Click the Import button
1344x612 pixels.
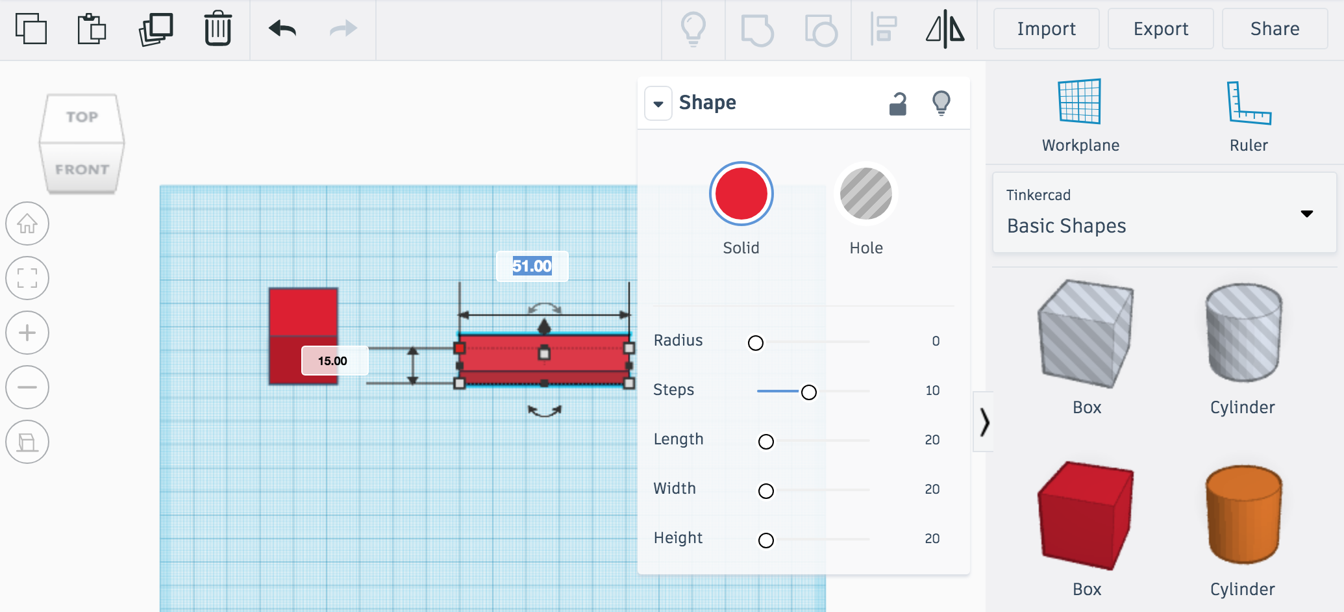pos(1046,29)
